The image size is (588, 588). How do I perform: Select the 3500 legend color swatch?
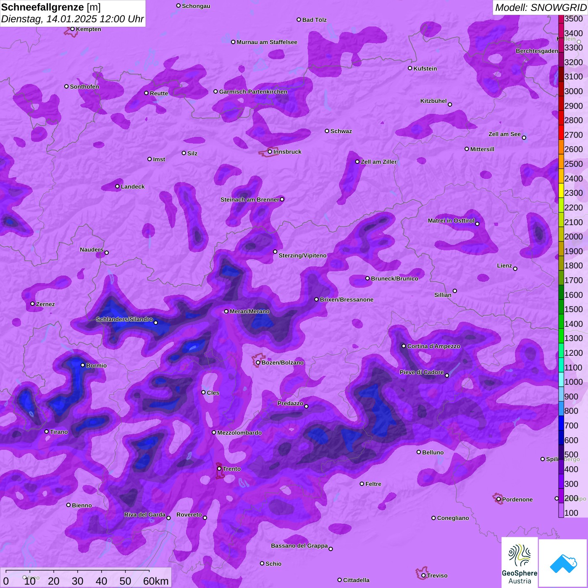[x=561, y=18]
